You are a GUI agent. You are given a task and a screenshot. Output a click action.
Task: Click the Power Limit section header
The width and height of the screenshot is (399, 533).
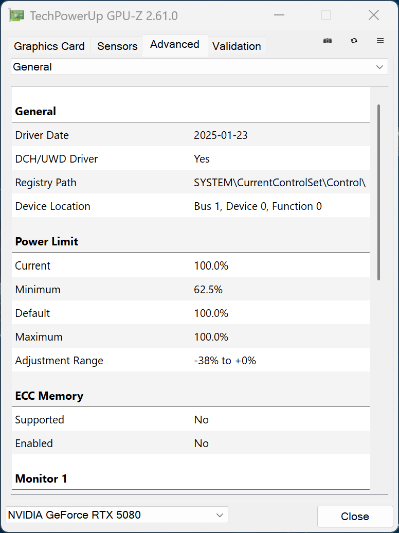47,242
